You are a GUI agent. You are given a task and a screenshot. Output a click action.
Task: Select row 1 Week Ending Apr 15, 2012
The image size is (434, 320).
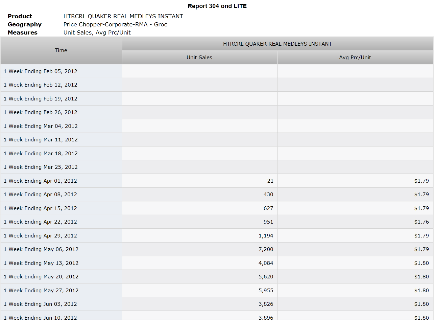click(x=217, y=208)
